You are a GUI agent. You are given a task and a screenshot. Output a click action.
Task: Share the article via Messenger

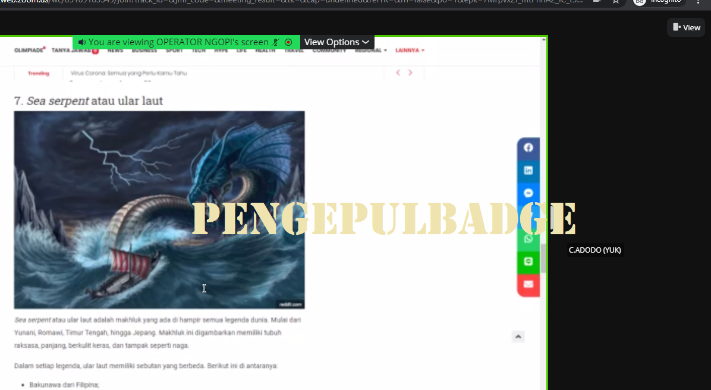click(x=528, y=193)
